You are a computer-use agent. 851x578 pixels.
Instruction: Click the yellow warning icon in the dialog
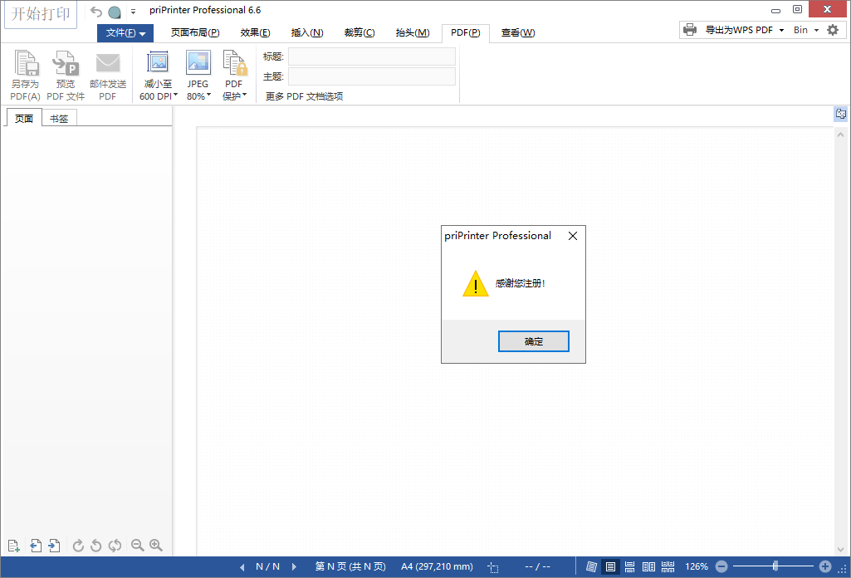476,283
